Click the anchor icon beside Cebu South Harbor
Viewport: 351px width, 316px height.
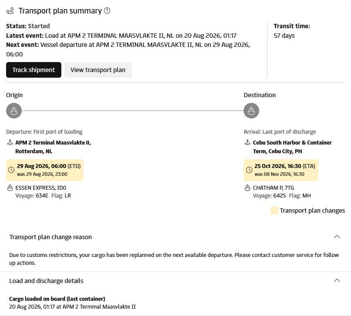coord(247,142)
